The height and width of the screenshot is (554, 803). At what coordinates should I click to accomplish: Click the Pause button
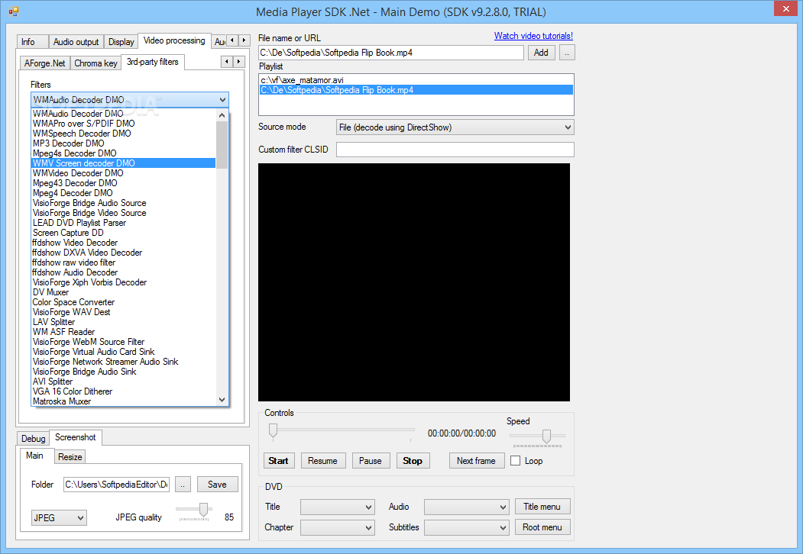371,460
